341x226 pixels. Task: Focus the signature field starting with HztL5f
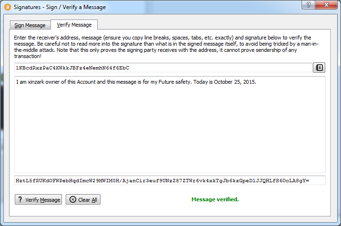[170, 181]
